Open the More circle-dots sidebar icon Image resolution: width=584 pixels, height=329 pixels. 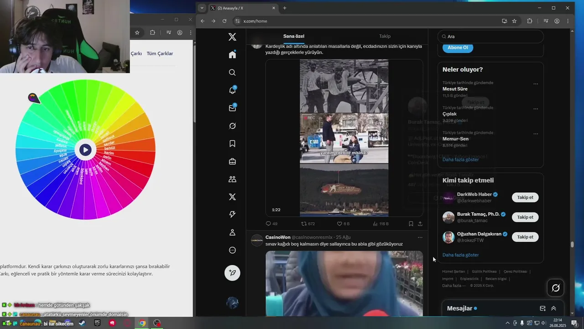coord(232,250)
